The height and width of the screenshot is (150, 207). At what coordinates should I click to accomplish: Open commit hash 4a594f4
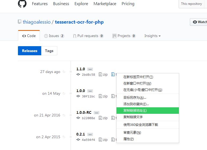click(x=88, y=140)
